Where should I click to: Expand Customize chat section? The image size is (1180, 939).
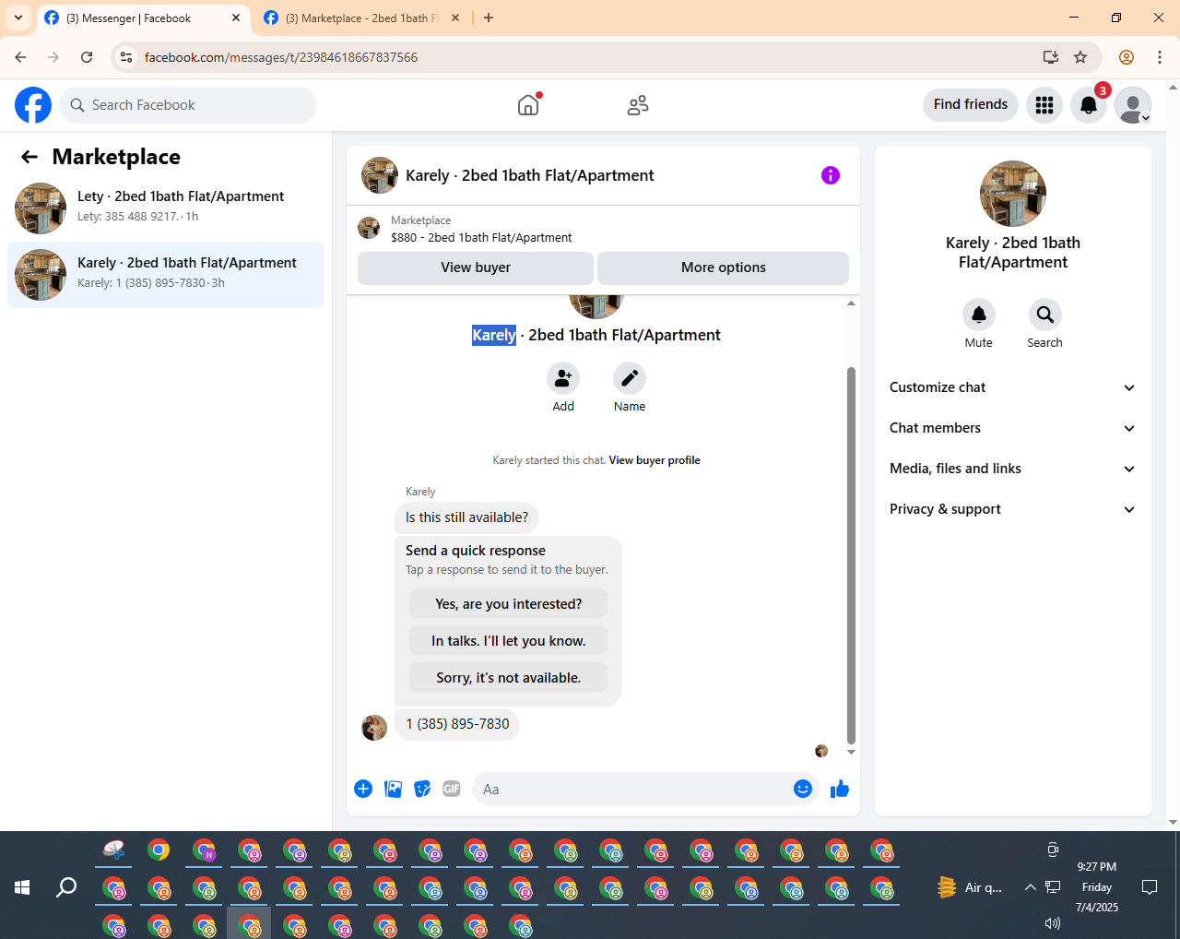pyautogui.click(x=1012, y=387)
